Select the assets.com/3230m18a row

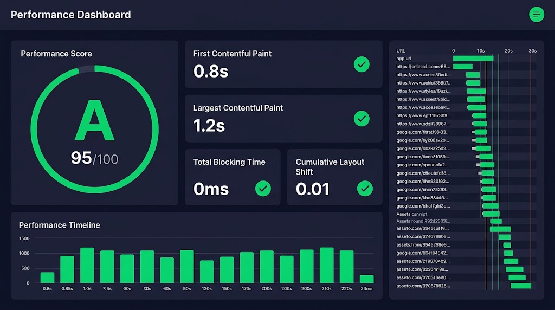(x=466, y=269)
